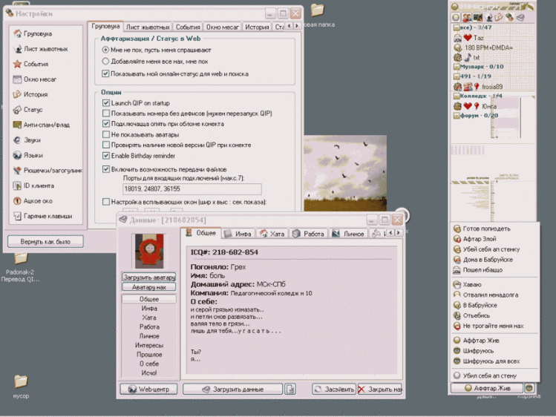Expand the форум - 0/20 contact group
Image resolution: width=556 pixels, height=417 pixels.
[x=457, y=116]
